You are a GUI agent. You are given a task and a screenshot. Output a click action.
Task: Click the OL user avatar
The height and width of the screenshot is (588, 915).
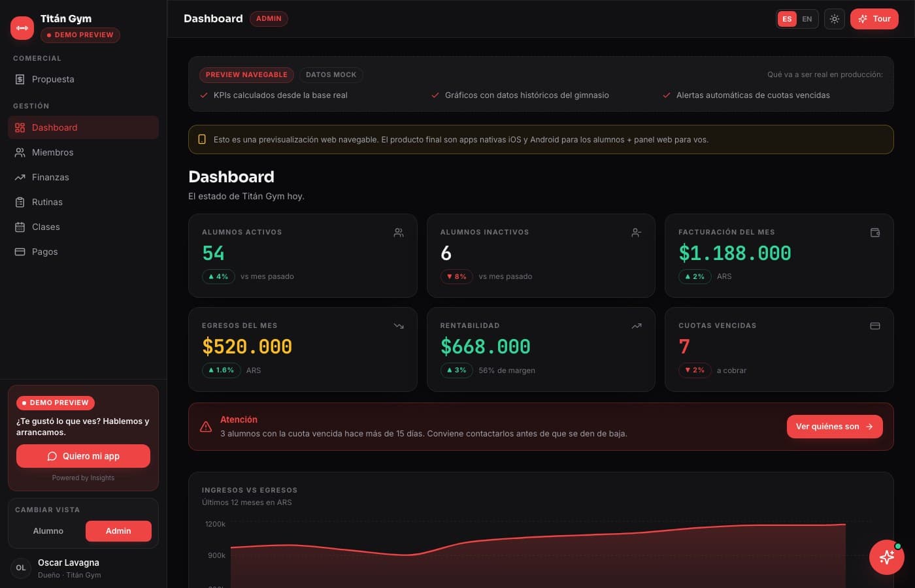[21, 568]
